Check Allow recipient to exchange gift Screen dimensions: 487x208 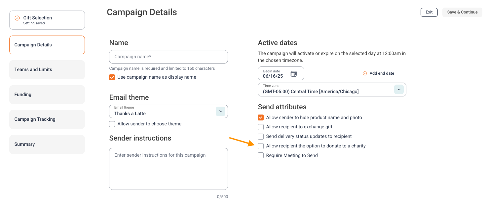(x=261, y=127)
